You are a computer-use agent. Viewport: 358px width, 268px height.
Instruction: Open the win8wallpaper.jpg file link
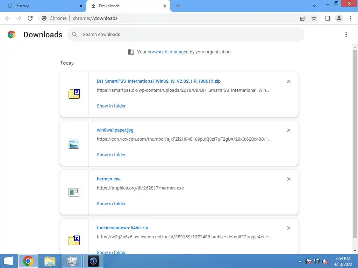tap(115, 130)
